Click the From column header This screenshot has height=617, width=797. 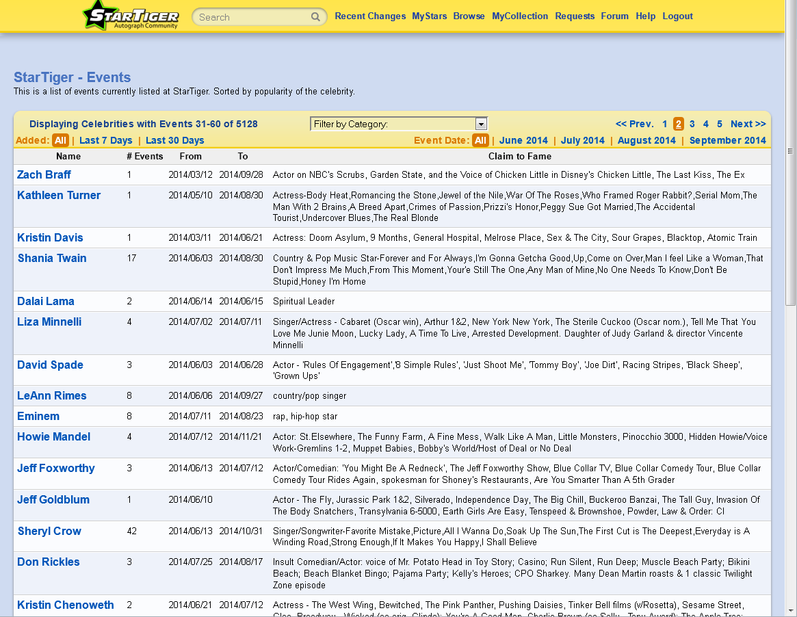click(x=191, y=156)
